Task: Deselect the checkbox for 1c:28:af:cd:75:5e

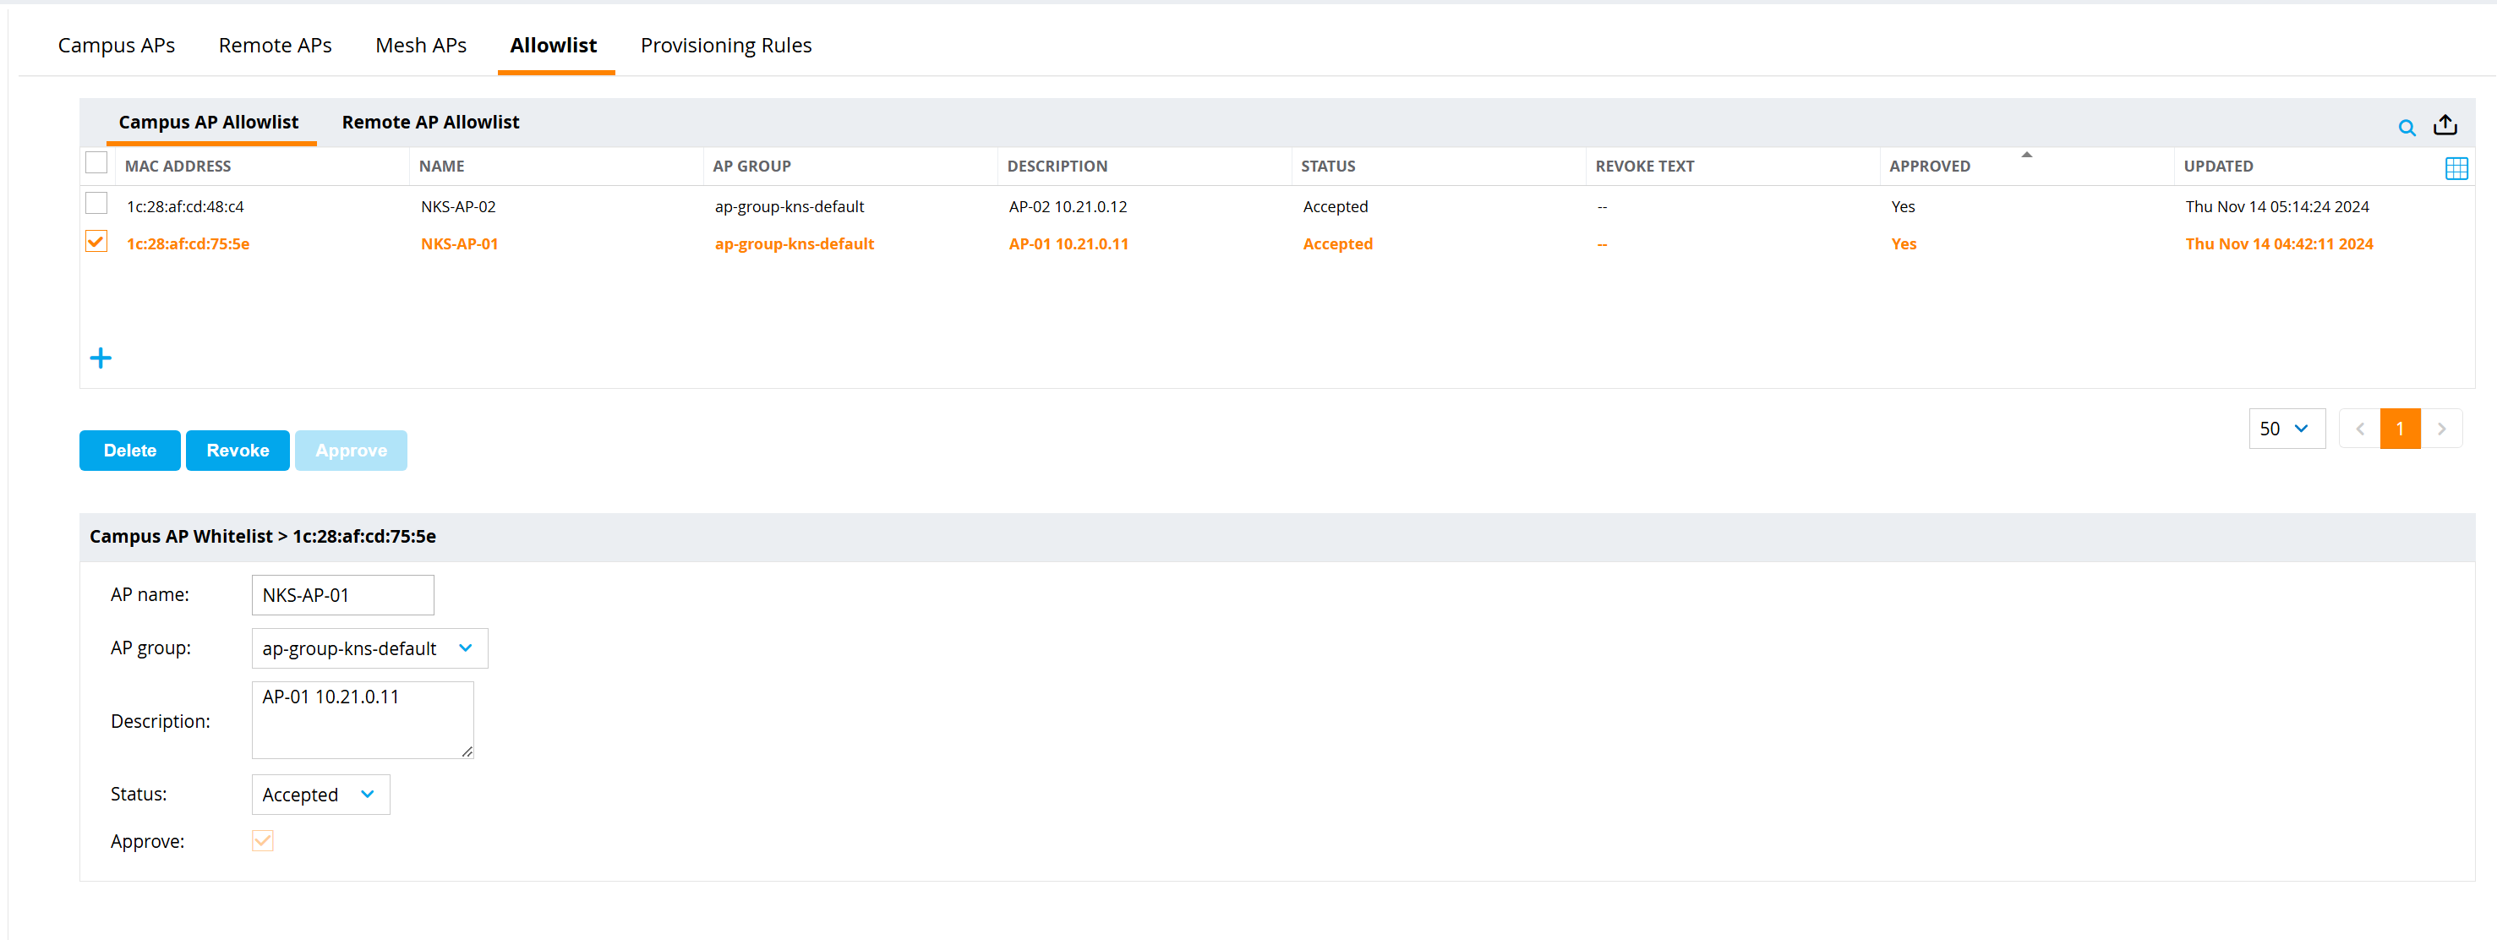Action: tap(96, 241)
